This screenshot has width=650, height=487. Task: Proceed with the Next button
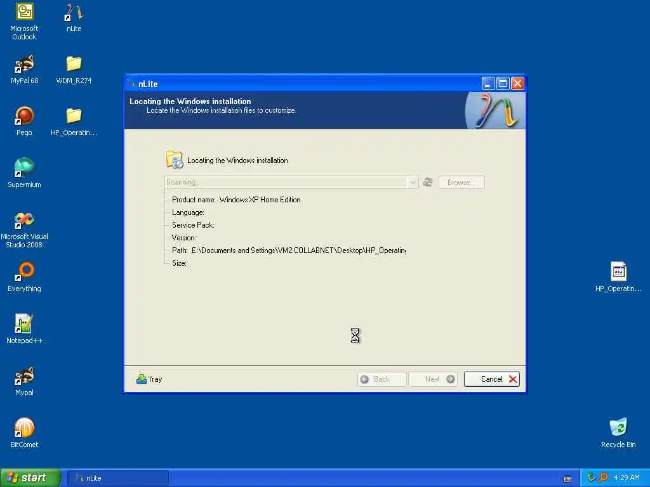(x=433, y=379)
